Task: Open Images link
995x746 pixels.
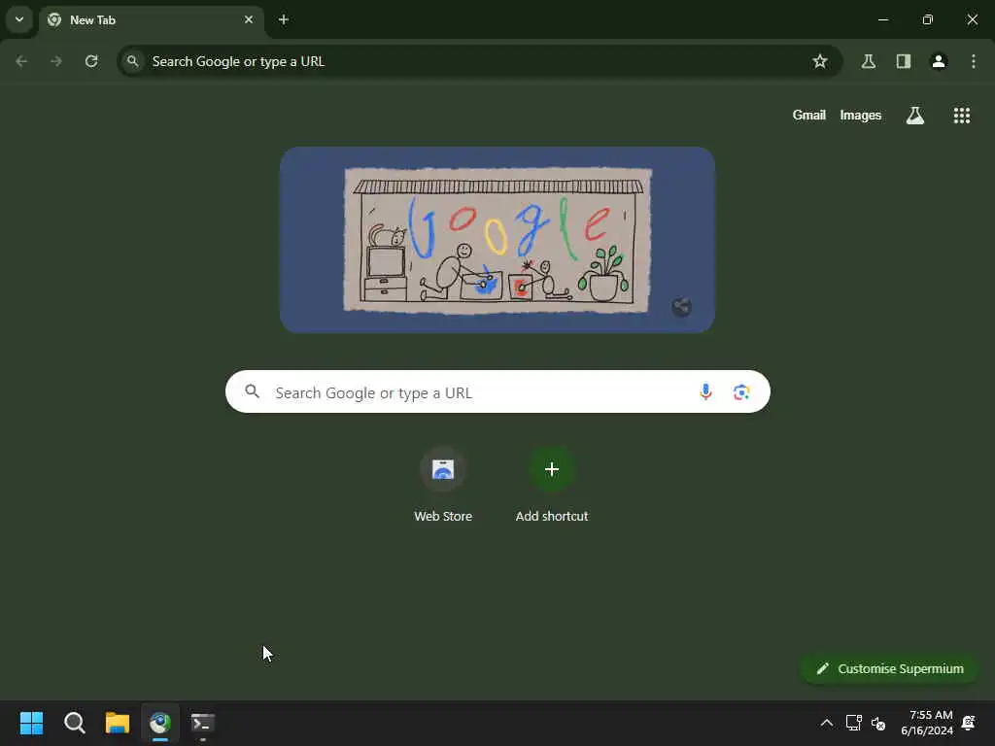Action: pyautogui.click(x=861, y=116)
